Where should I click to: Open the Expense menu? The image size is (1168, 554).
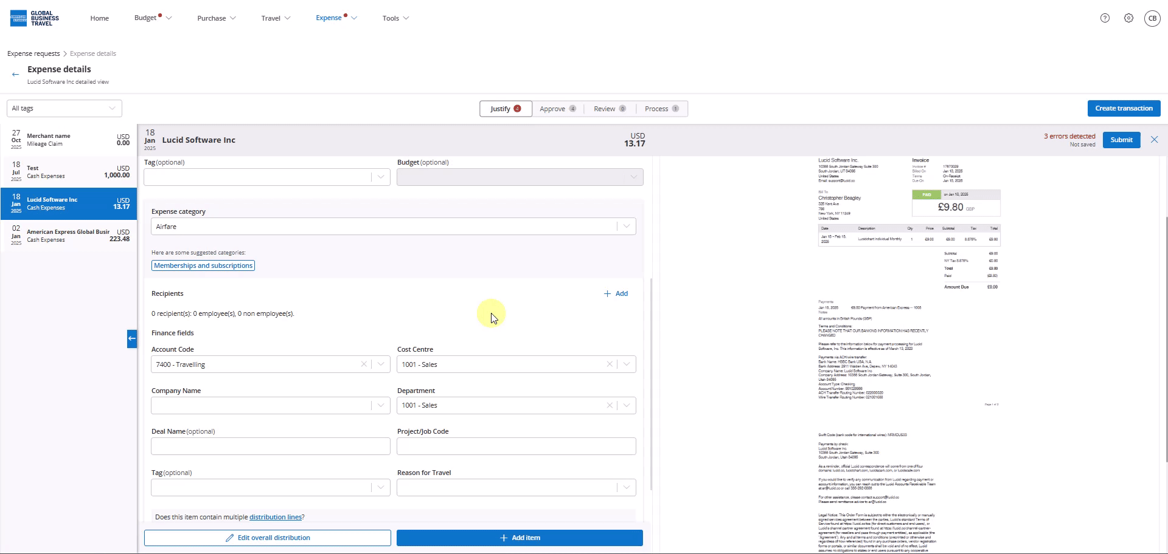[x=336, y=18]
